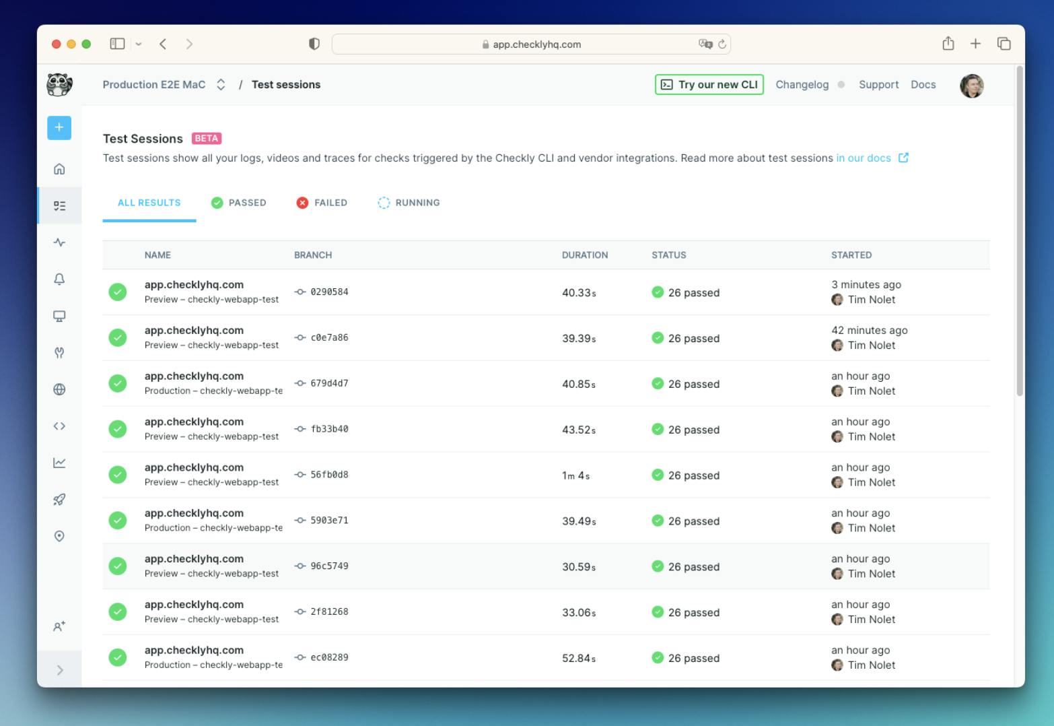Open the alerts bell sidebar icon
1054x726 pixels.
(59, 279)
